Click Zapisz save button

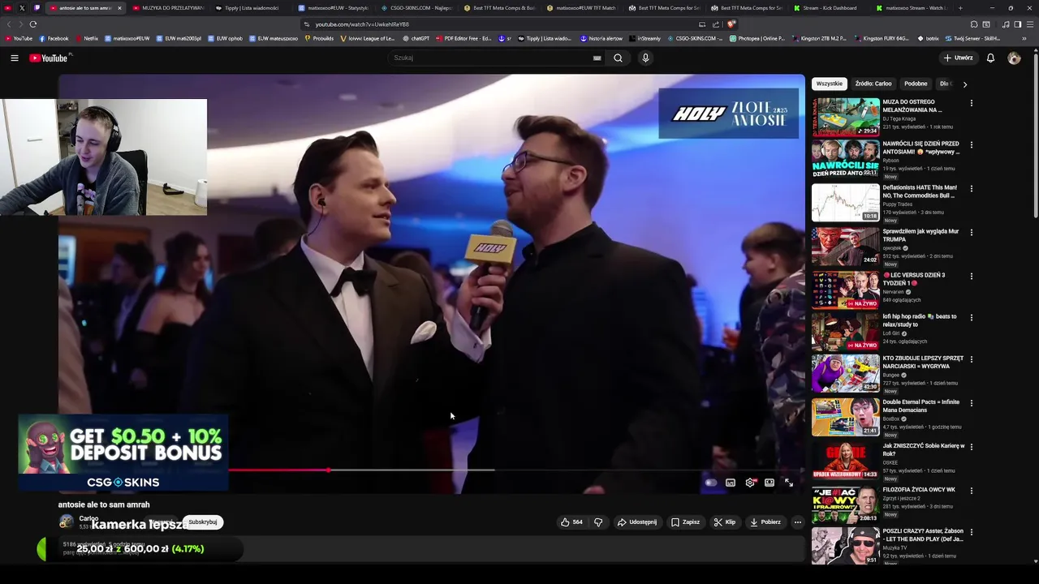click(685, 522)
